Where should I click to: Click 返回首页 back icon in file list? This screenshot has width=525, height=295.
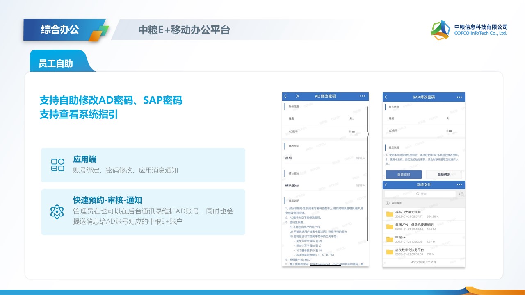coord(388,203)
